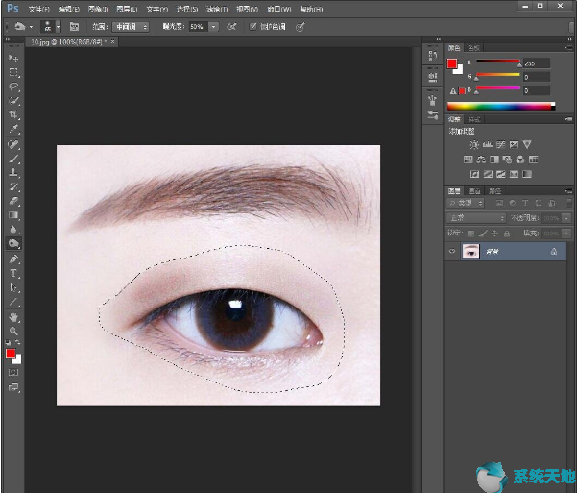Select the Horizontal Type tool
This screenshot has height=493, width=577.
(x=14, y=273)
